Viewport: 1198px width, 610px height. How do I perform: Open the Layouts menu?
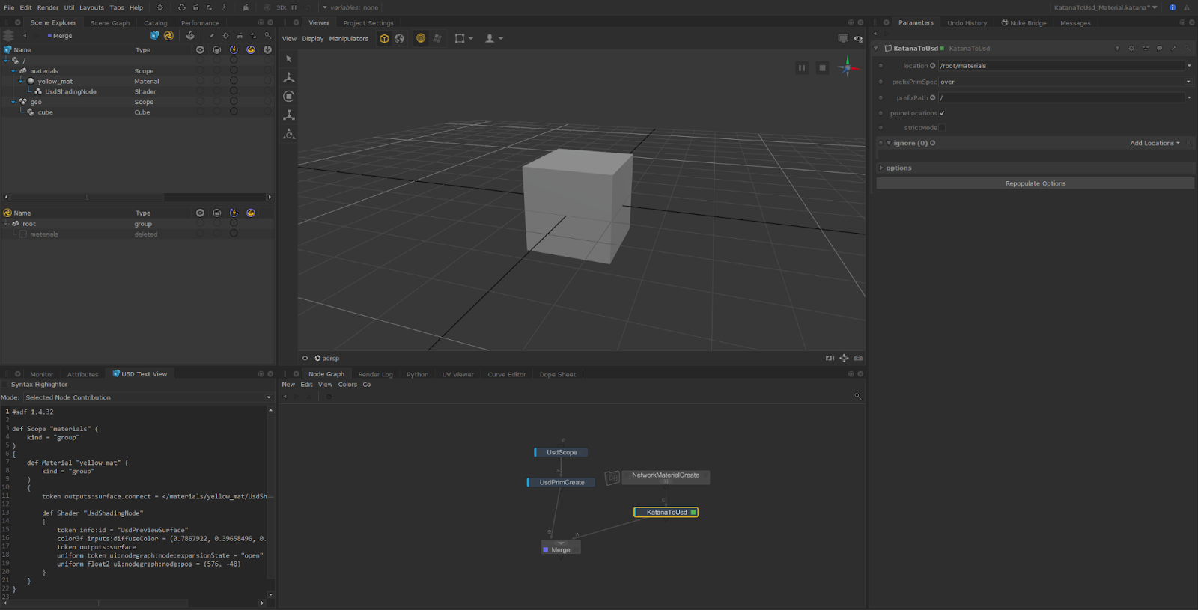[91, 7]
